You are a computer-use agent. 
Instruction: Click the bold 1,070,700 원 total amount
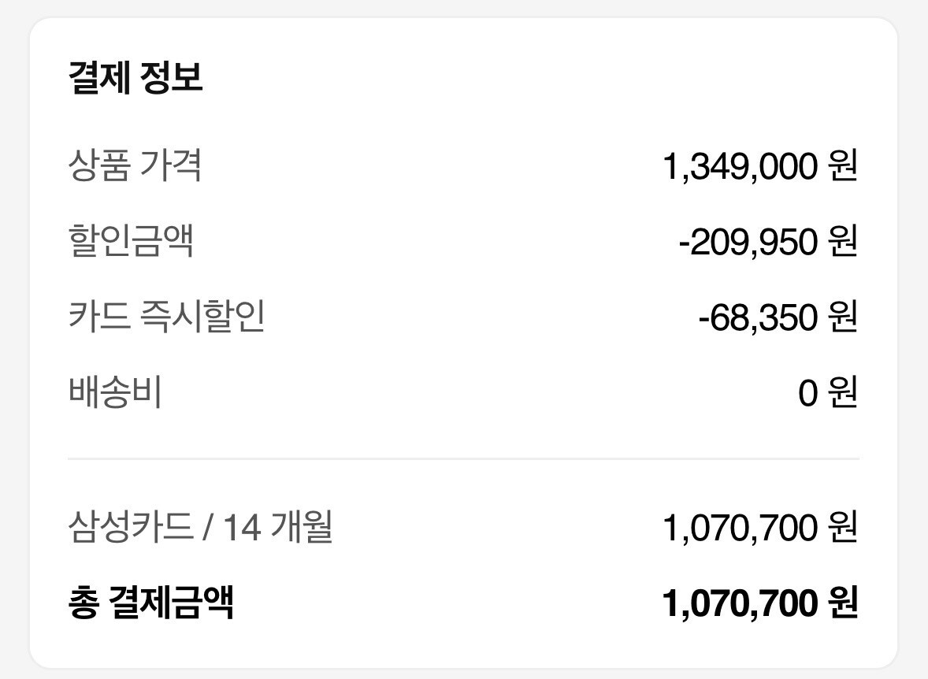pyautogui.click(x=760, y=603)
